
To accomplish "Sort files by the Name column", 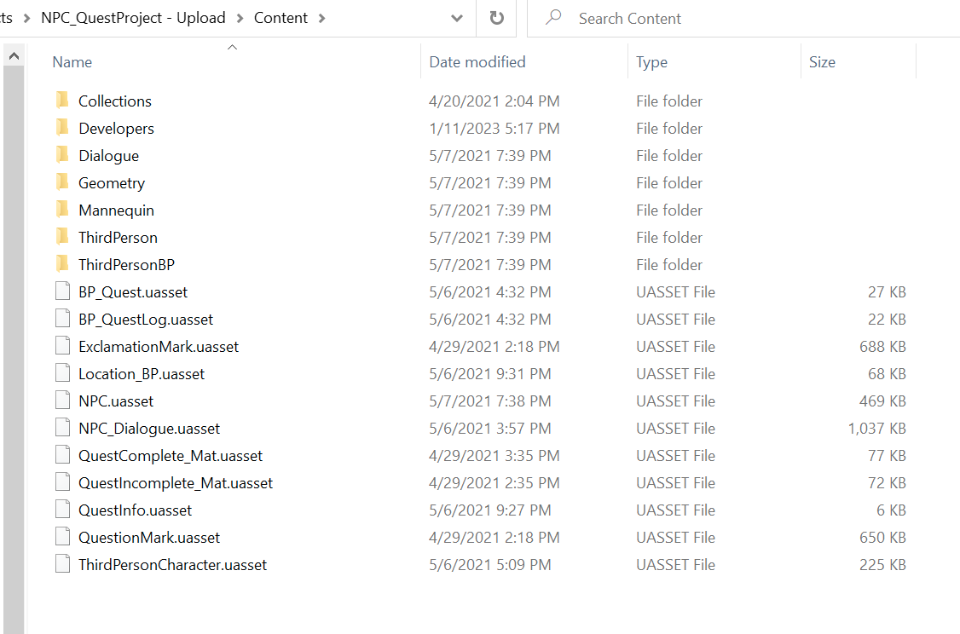I will 72,62.
